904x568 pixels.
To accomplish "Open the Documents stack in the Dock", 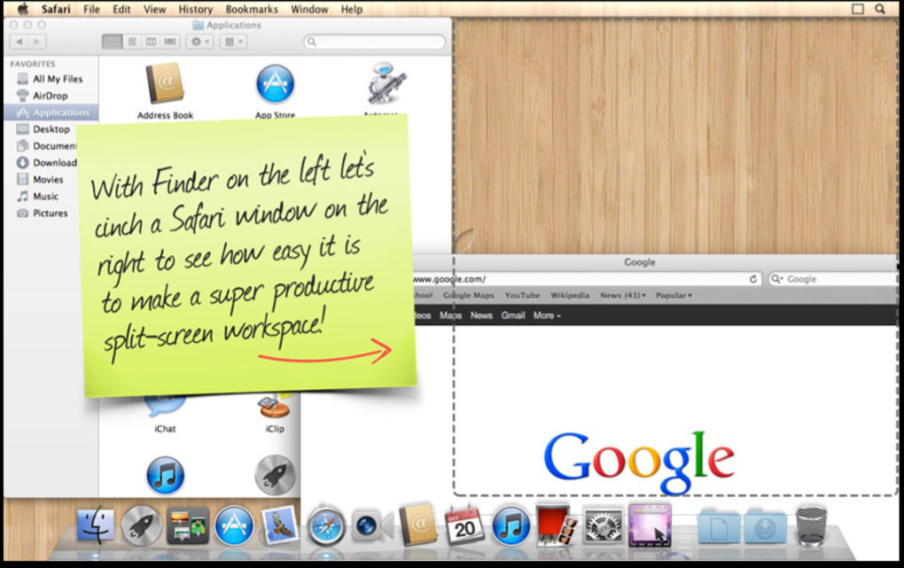I will (x=719, y=525).
